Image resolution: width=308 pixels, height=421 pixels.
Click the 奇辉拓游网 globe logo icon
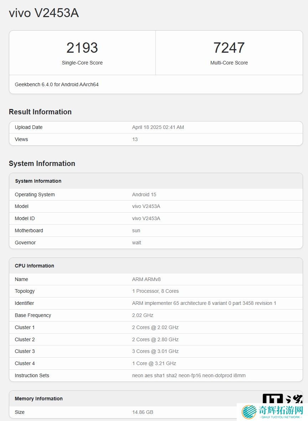tap(249, 412)
